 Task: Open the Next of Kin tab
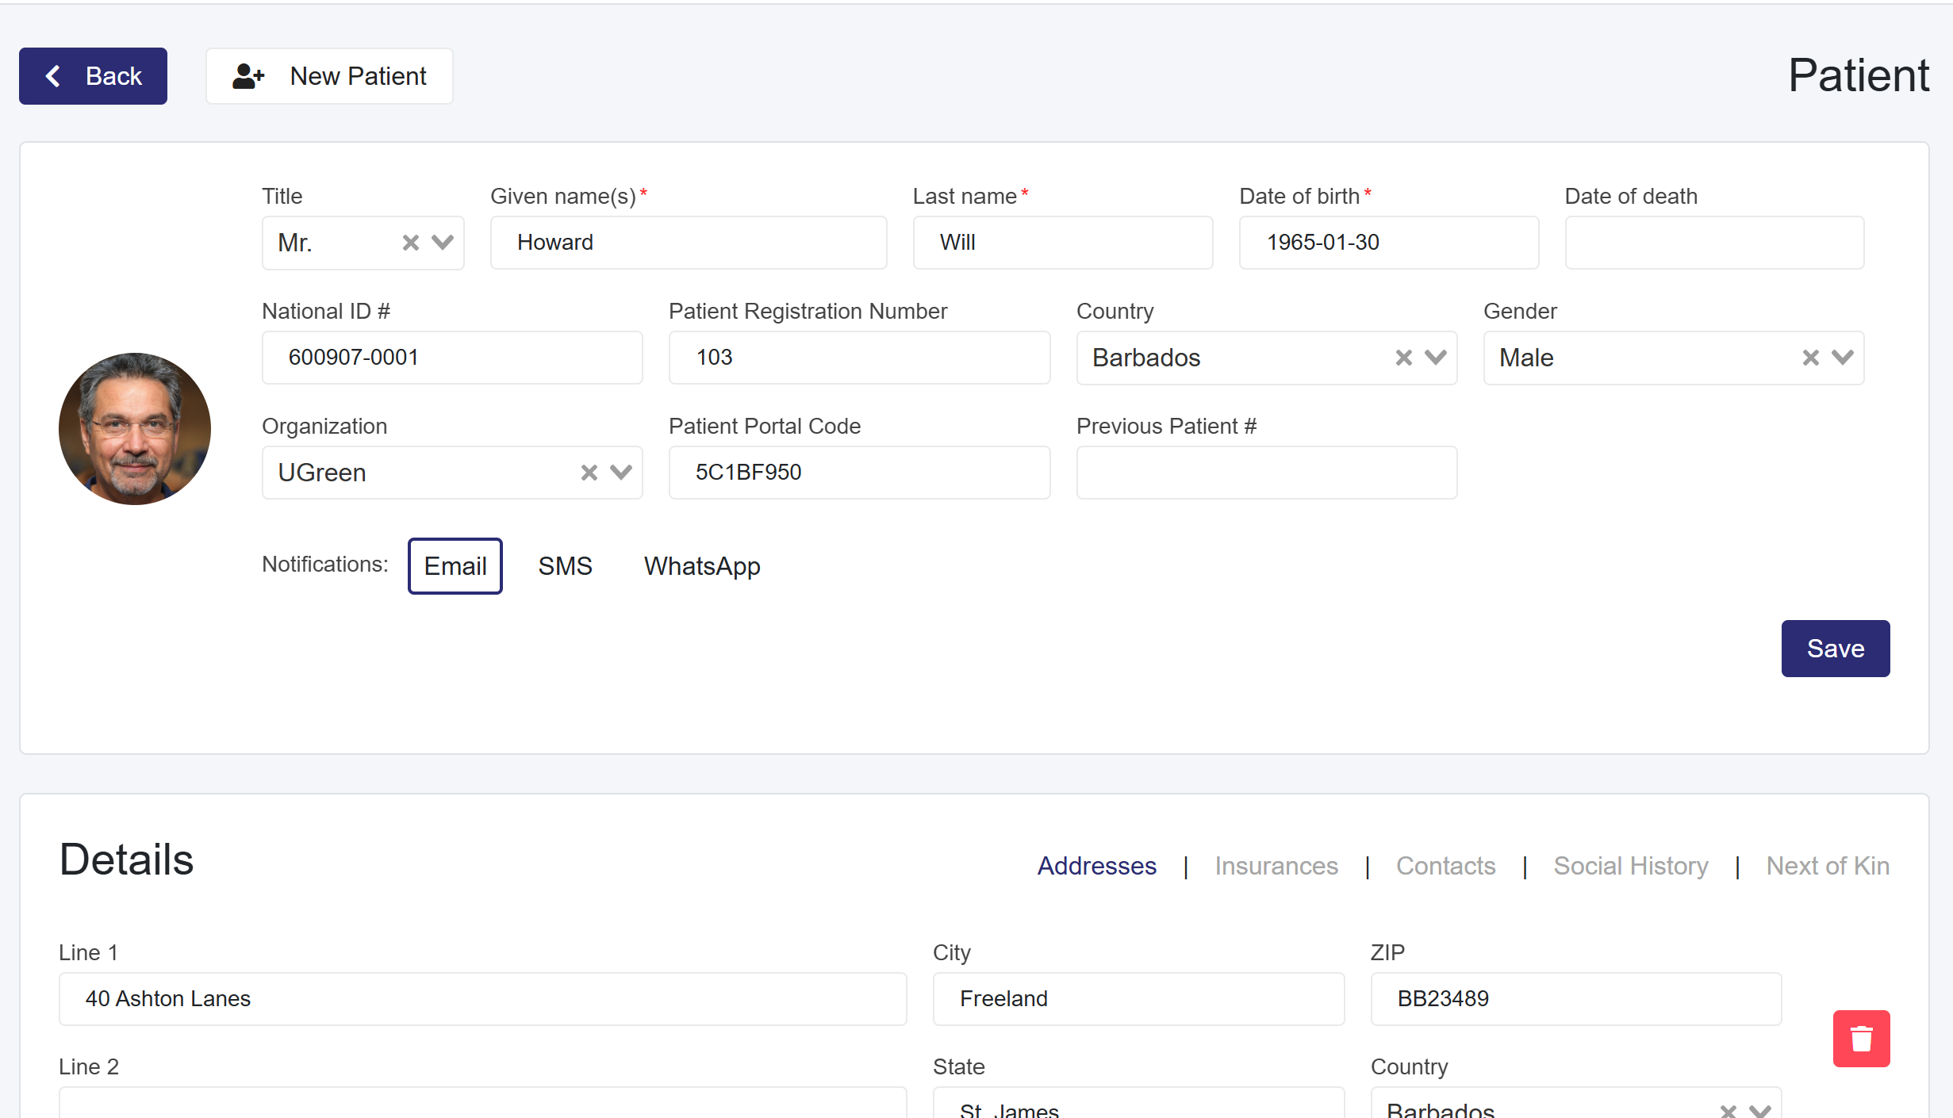(1827, 866)
